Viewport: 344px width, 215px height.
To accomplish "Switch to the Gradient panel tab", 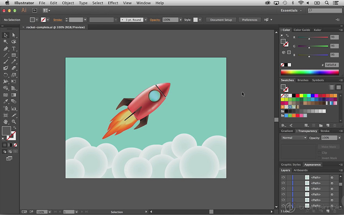I will pyautogui.click(x=287, y=131).
